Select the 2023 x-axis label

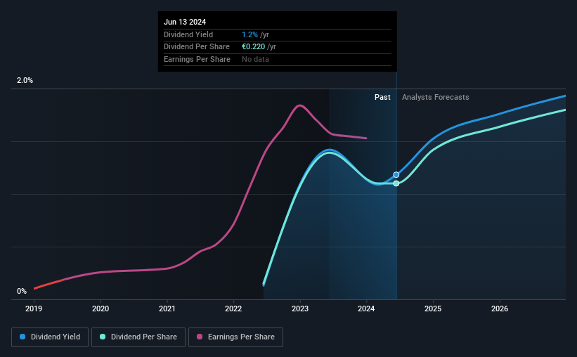[300, 309]
